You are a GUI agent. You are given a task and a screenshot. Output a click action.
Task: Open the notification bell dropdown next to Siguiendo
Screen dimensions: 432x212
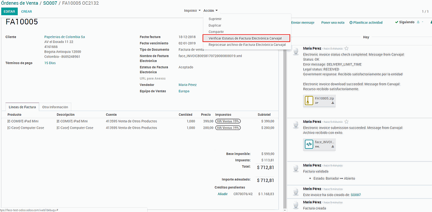click(x=419, y=22)
